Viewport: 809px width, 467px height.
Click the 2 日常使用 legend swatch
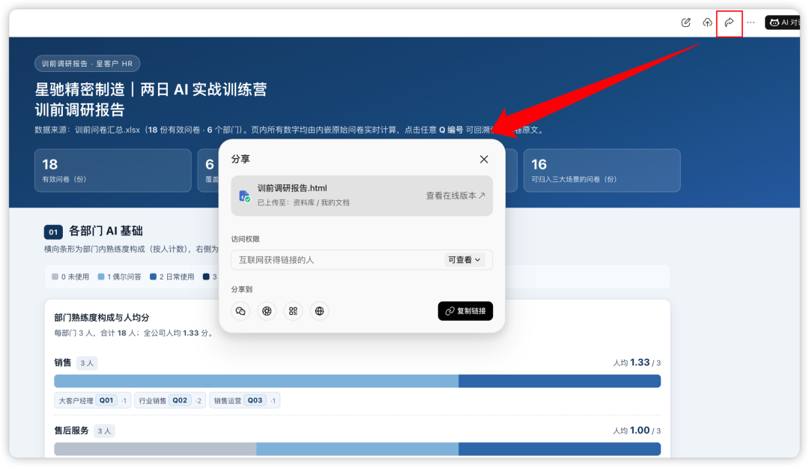pyautogui.click(x=154, y=277)
